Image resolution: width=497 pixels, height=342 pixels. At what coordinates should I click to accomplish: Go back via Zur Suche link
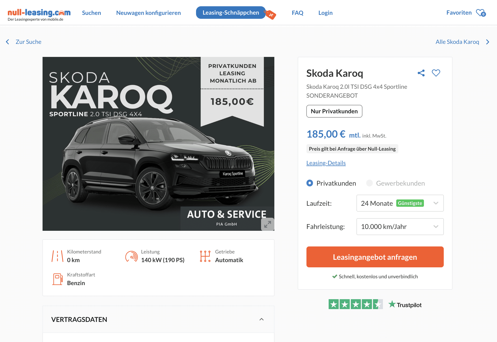(28, 42)
